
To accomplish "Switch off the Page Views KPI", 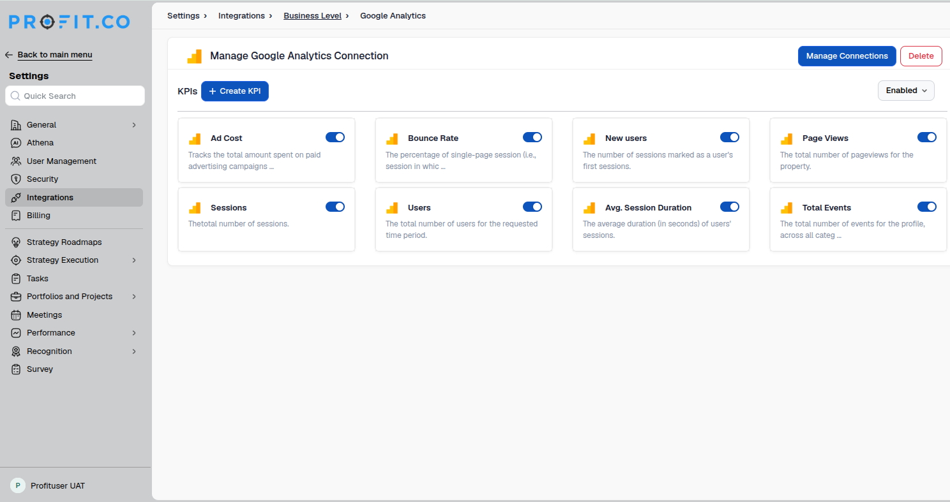I will point(927,137).
